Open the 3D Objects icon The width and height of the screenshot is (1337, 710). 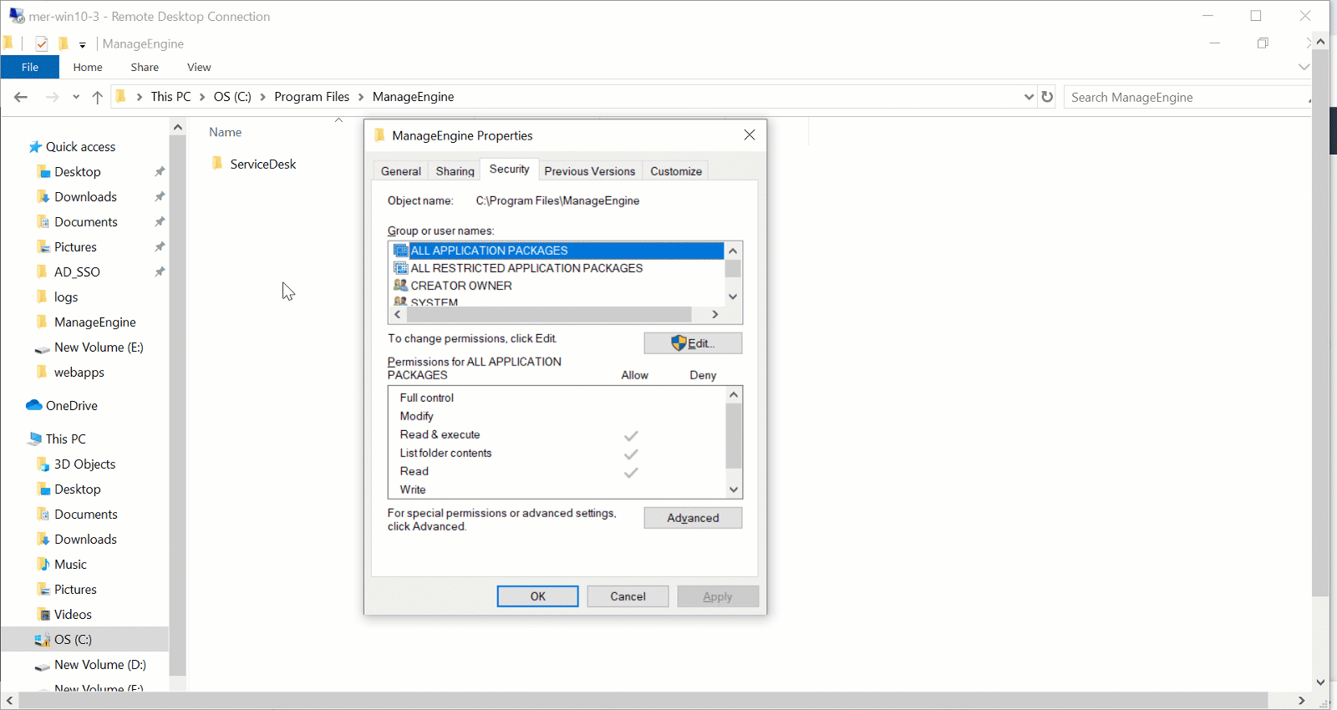pyautogui.click(x=43, y=464)
